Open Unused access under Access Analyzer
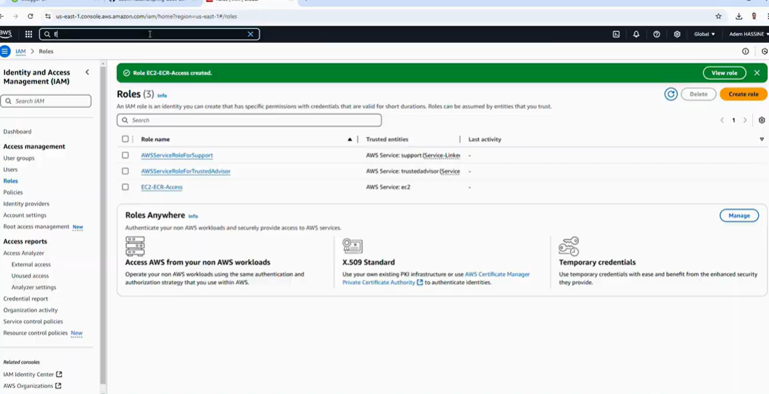This screenshot has width=769, height=394. pos(30,276)
